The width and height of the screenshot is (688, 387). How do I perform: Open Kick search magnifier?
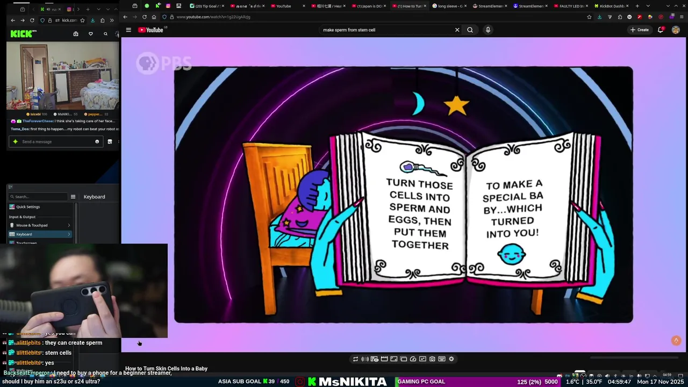tap(105, 34)
